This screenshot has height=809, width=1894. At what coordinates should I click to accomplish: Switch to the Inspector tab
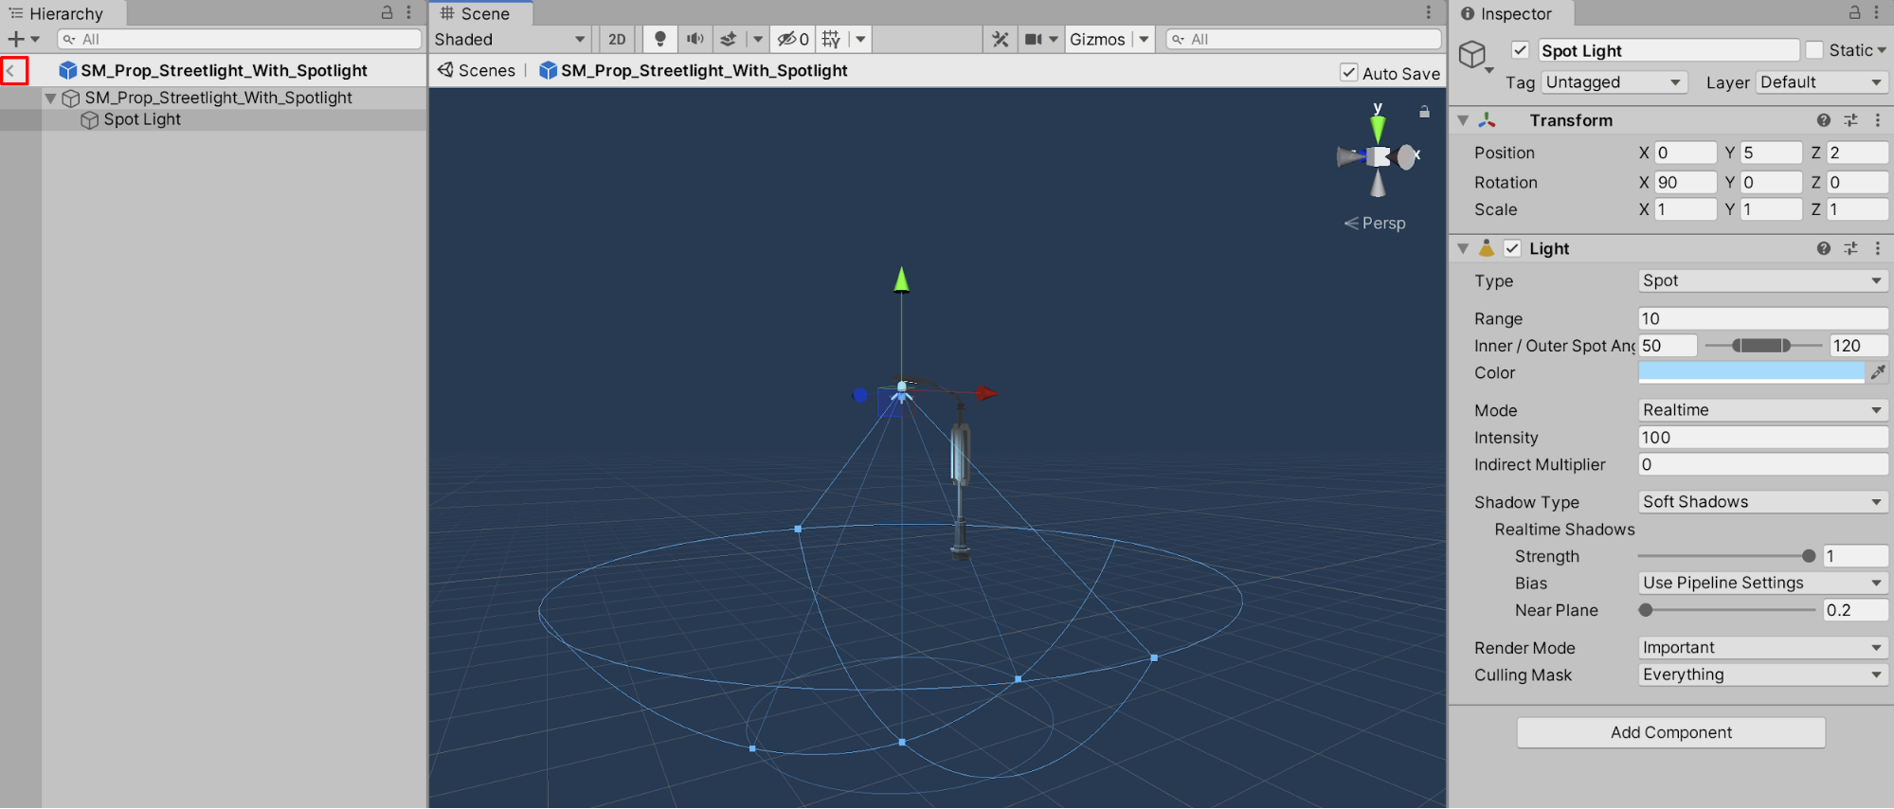click(x=1515, y=13)
